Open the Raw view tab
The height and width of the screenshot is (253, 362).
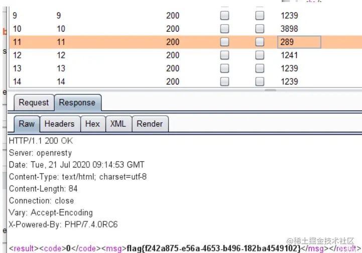coord(27,124)
